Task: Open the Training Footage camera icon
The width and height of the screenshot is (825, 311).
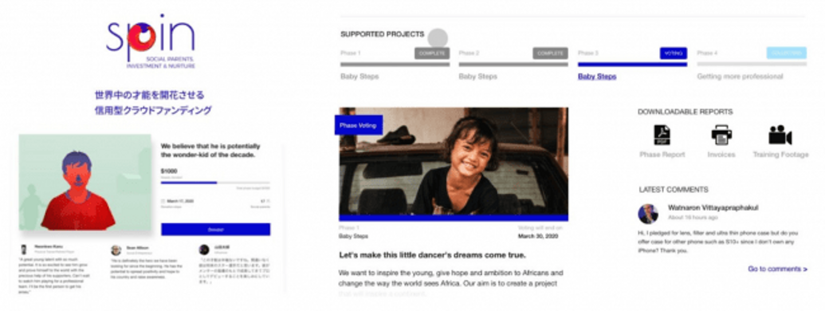Action: tap(780, 135)
